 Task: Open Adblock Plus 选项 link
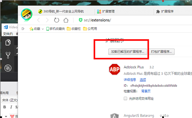(x=143, y=80)
